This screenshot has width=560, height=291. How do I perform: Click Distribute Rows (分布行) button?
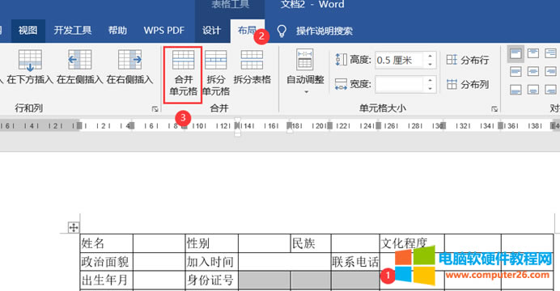468,60
